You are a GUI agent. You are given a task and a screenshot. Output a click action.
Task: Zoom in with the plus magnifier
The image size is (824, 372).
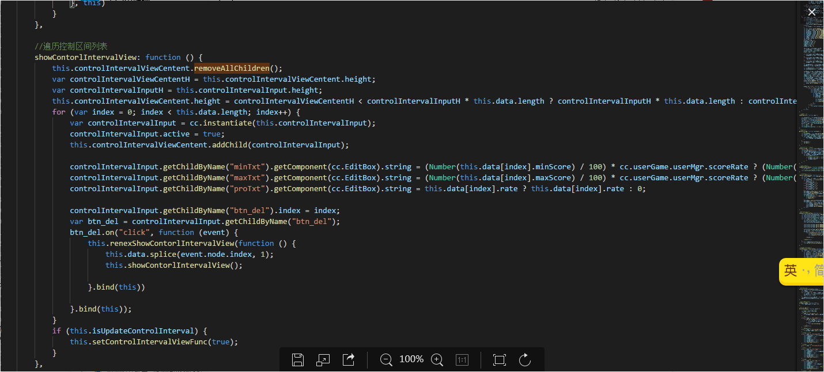point(437,360)
